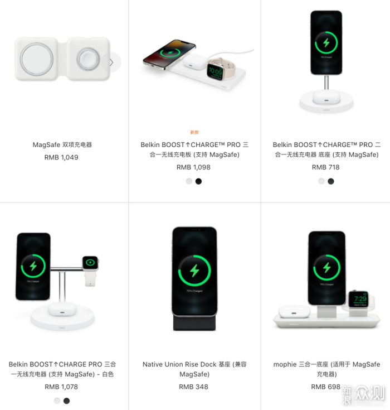Open Belkin 二合一无线充电器 底座 title link

pyautogui.click(x=326, y=149)
